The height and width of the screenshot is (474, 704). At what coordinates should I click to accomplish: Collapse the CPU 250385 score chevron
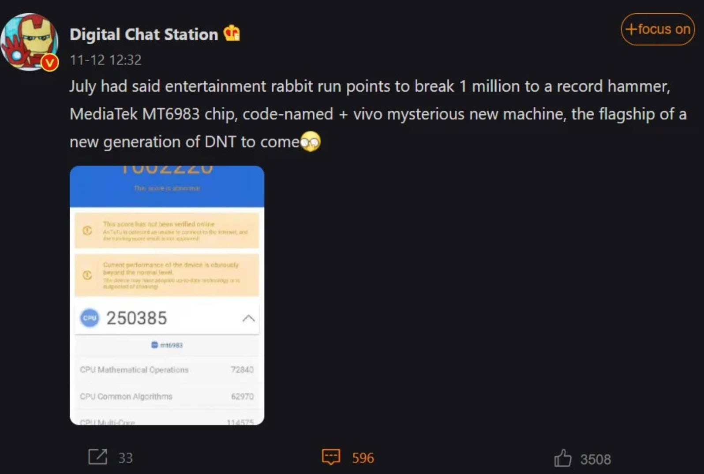coord(248,318)
